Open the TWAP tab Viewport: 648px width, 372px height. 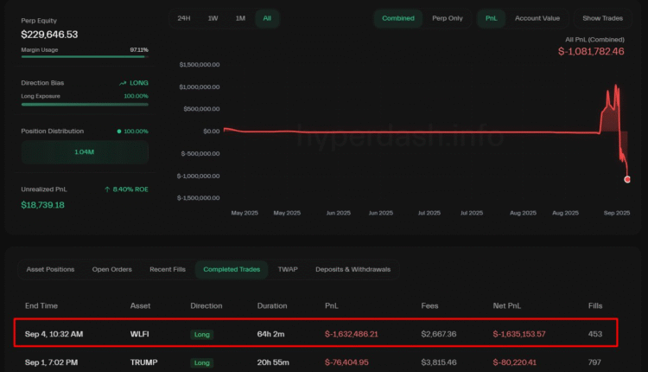(288, 269)
